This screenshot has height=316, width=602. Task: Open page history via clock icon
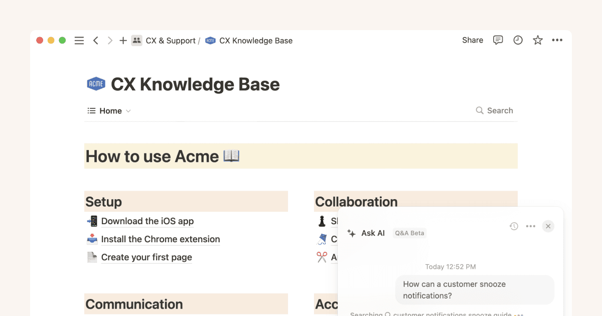tap(518, 40)
